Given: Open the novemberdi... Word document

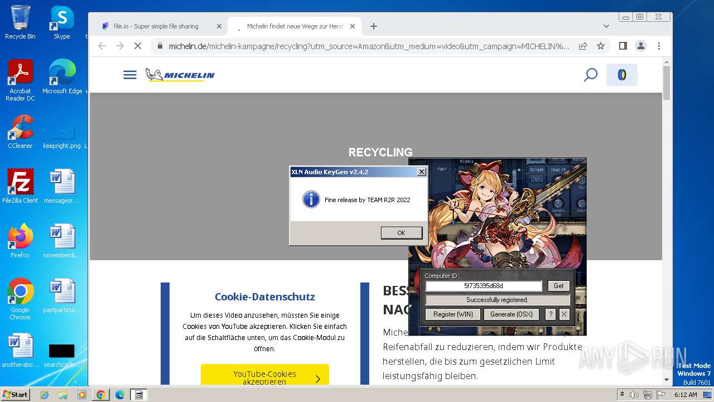Looking at the screenshot, I should pyautogui.click(x=62, y=241).
